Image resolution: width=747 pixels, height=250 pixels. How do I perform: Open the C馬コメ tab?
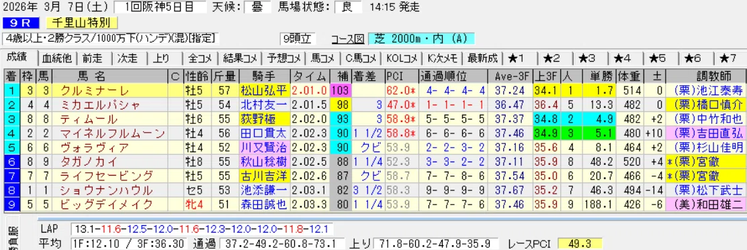361,58
